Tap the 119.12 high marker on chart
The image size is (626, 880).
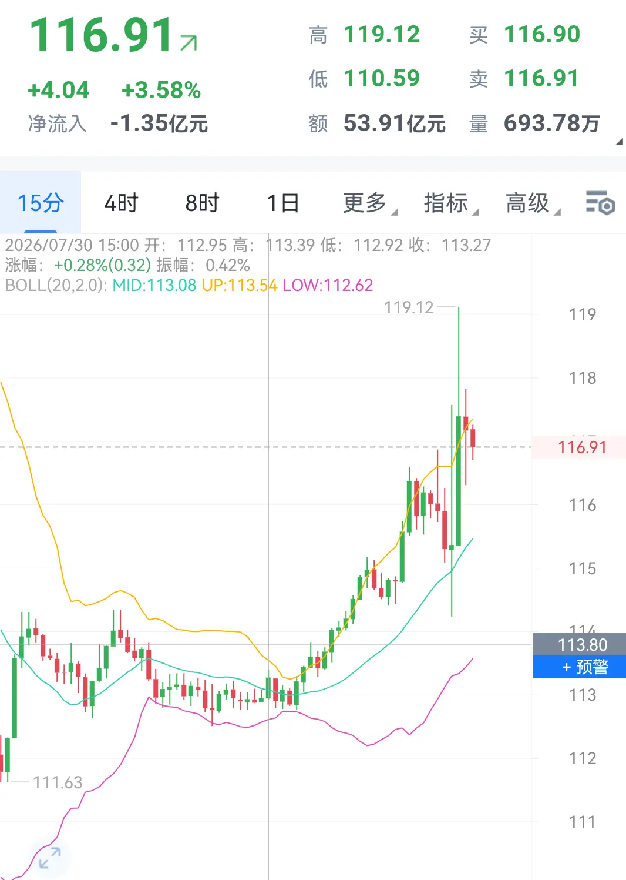pyautogui.click(x=409, y=307)
